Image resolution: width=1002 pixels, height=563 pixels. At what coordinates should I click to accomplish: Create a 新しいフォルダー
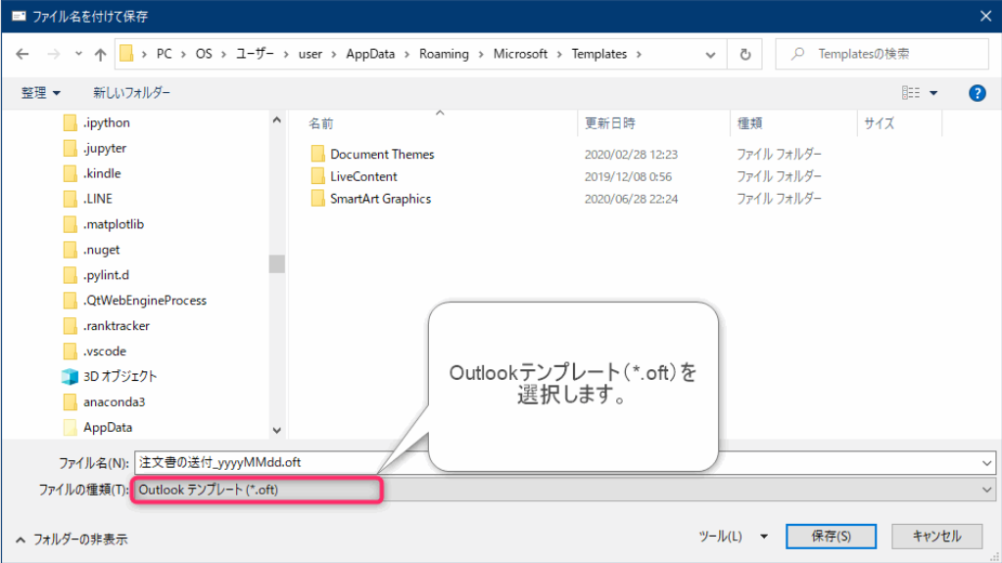point(131,93)
